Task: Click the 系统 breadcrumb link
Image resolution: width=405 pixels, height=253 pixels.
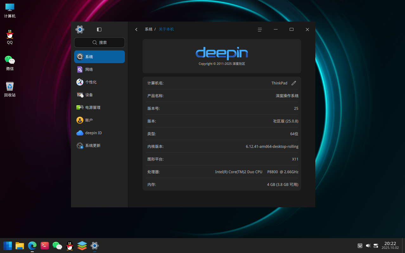Action: 149,29
